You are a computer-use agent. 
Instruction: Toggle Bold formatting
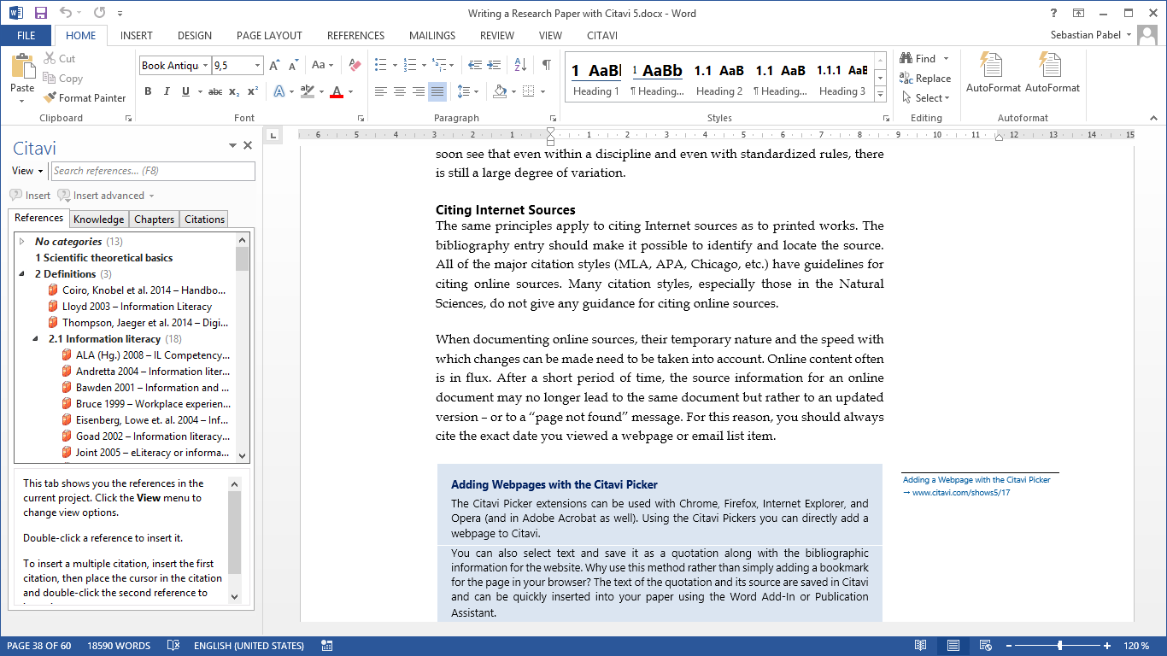(x=148, y=91)
